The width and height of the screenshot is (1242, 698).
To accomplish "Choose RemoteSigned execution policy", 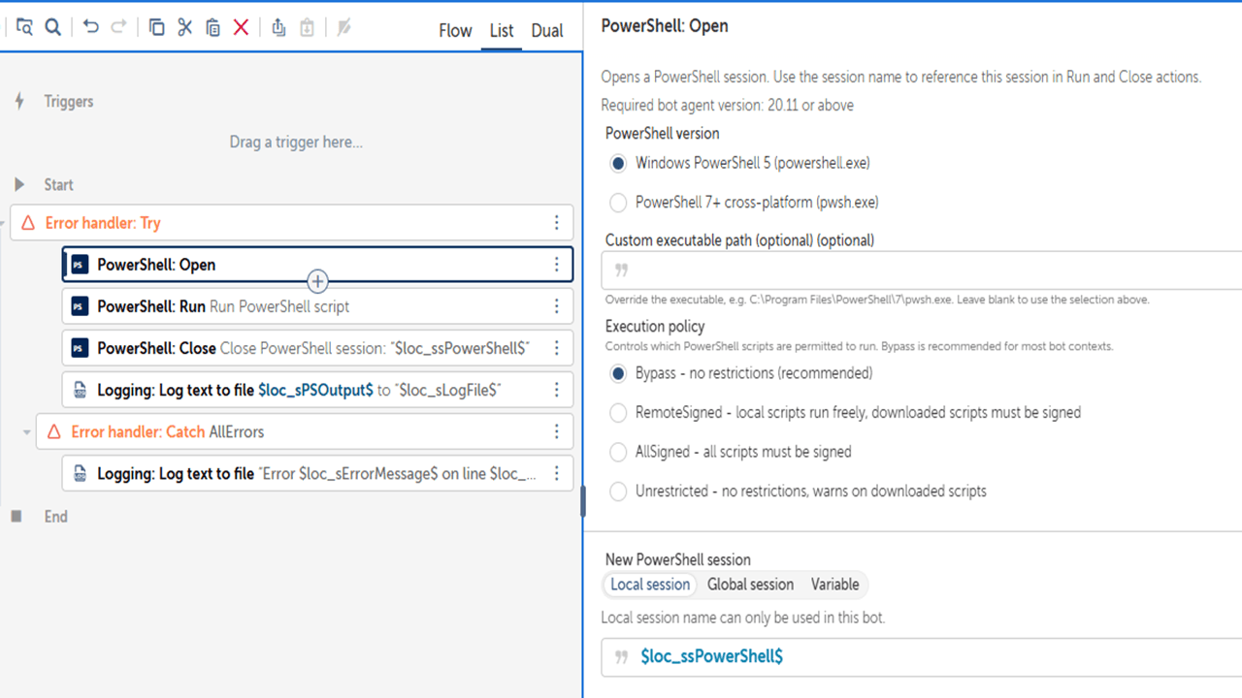I will [618, 413].
